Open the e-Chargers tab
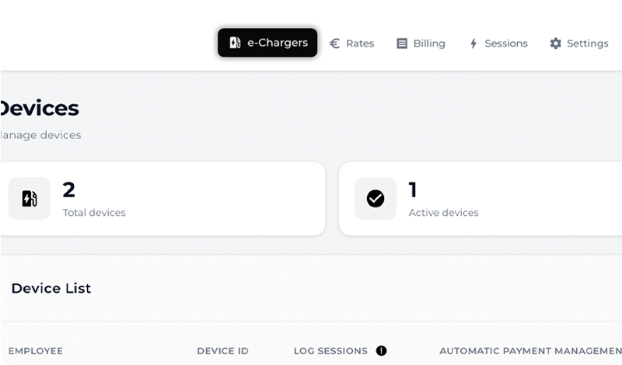 pyautogui.click(x=268, y=43)
